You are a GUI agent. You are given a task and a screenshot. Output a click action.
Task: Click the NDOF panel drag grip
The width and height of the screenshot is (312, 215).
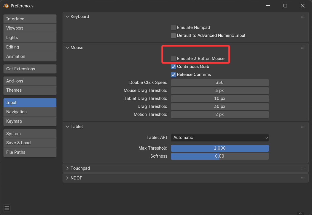pyautogui.click(x=303, y=178)
